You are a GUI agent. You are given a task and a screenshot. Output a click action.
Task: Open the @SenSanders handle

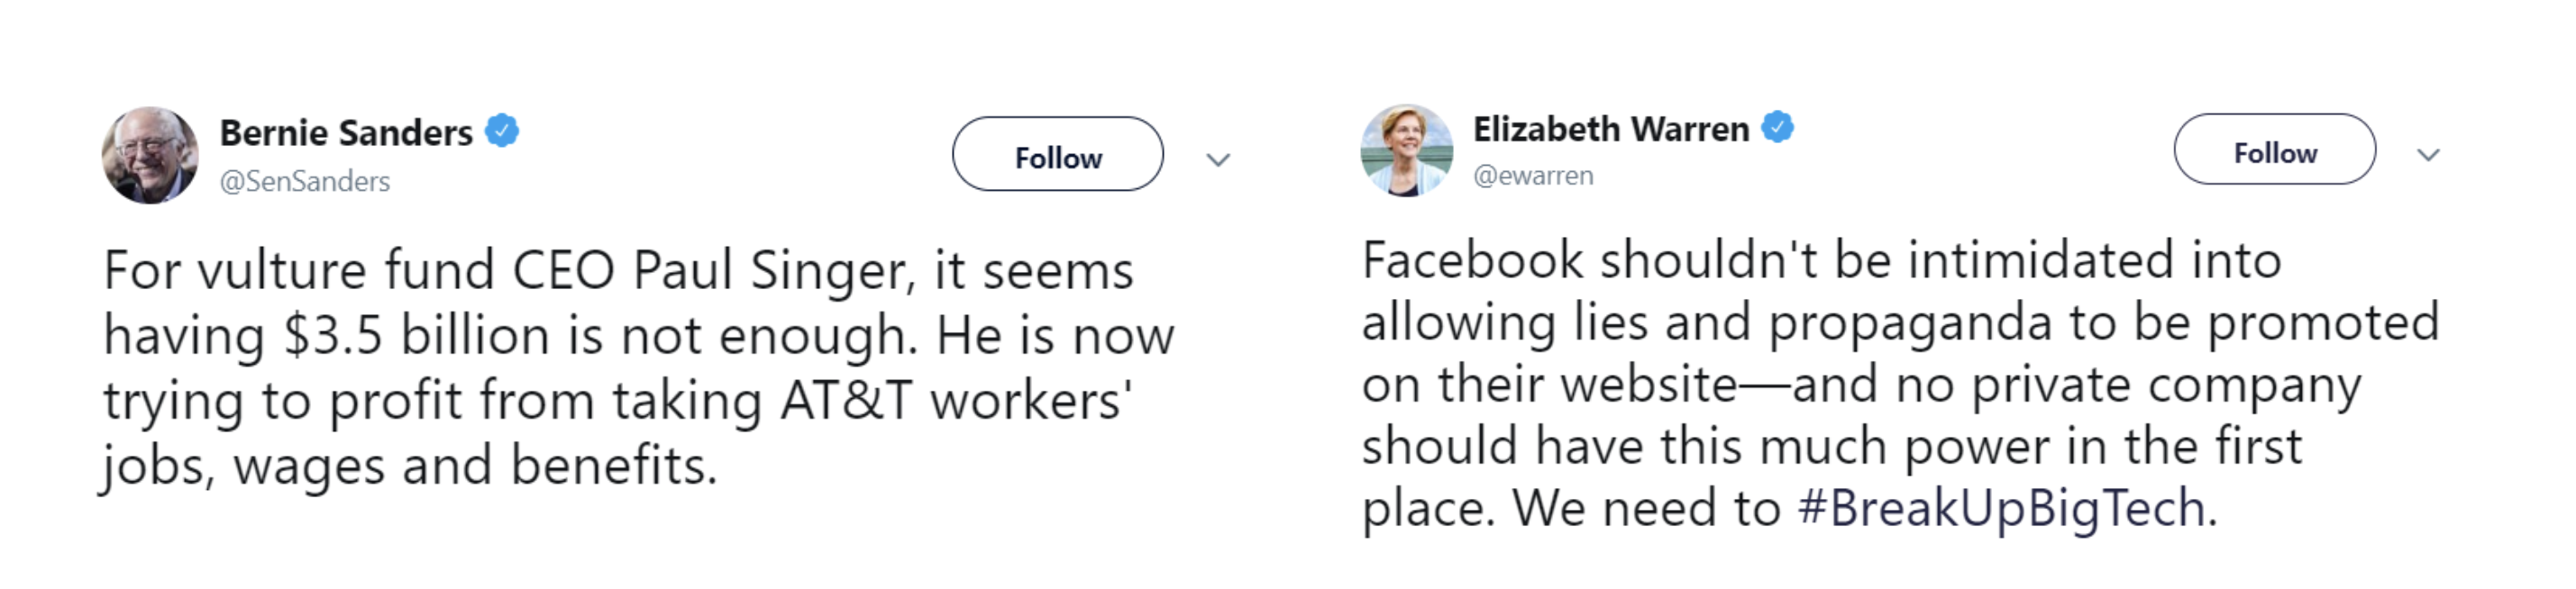point(305,181)
